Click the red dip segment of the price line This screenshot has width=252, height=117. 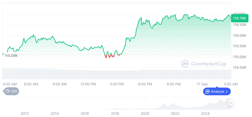[110, 56]
